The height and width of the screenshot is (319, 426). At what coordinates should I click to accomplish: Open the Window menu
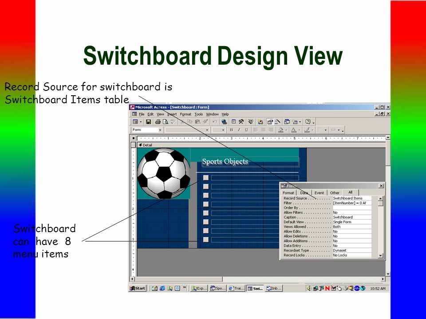[212, 114]
